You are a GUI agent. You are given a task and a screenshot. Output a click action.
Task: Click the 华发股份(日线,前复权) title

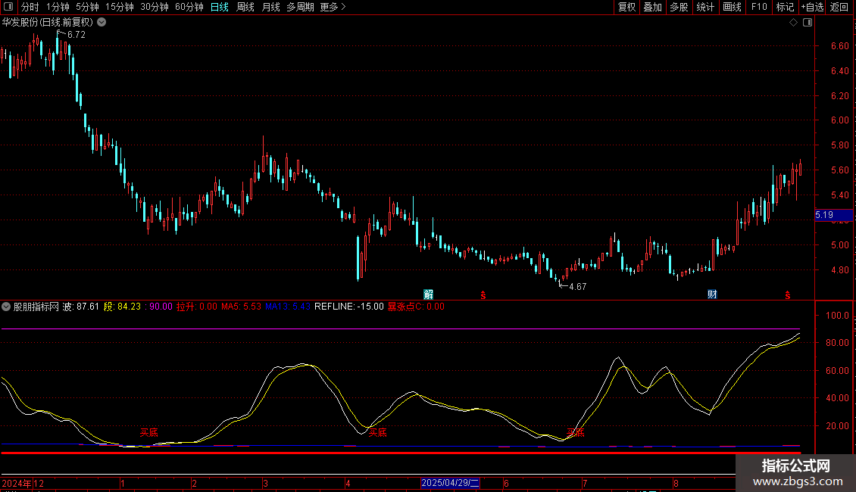pyautogui.click(x=48, y=23)
